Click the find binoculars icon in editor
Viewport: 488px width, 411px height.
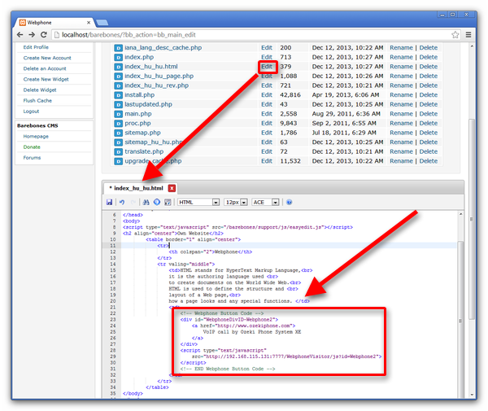tap(146, 202)
